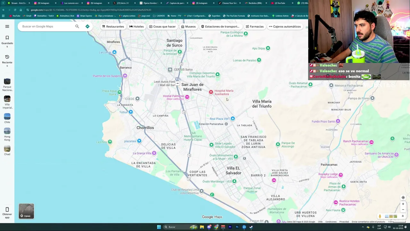The height and width of the screenshot is (231, 410).
Task: Zoom in with the plus button
Action: tap(403, 204)
